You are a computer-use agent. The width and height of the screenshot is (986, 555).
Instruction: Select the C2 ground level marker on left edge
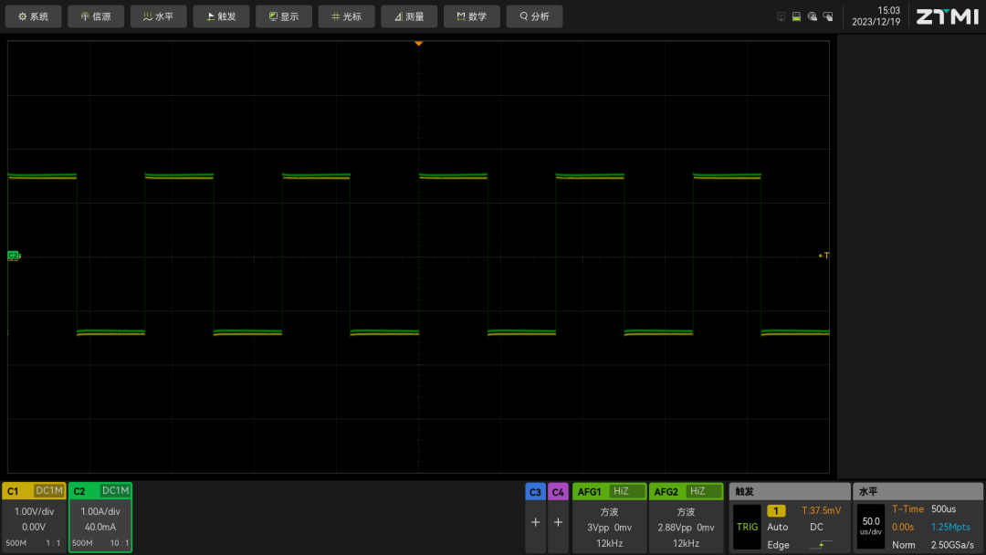pyautogui.click(x=14, y=256)
